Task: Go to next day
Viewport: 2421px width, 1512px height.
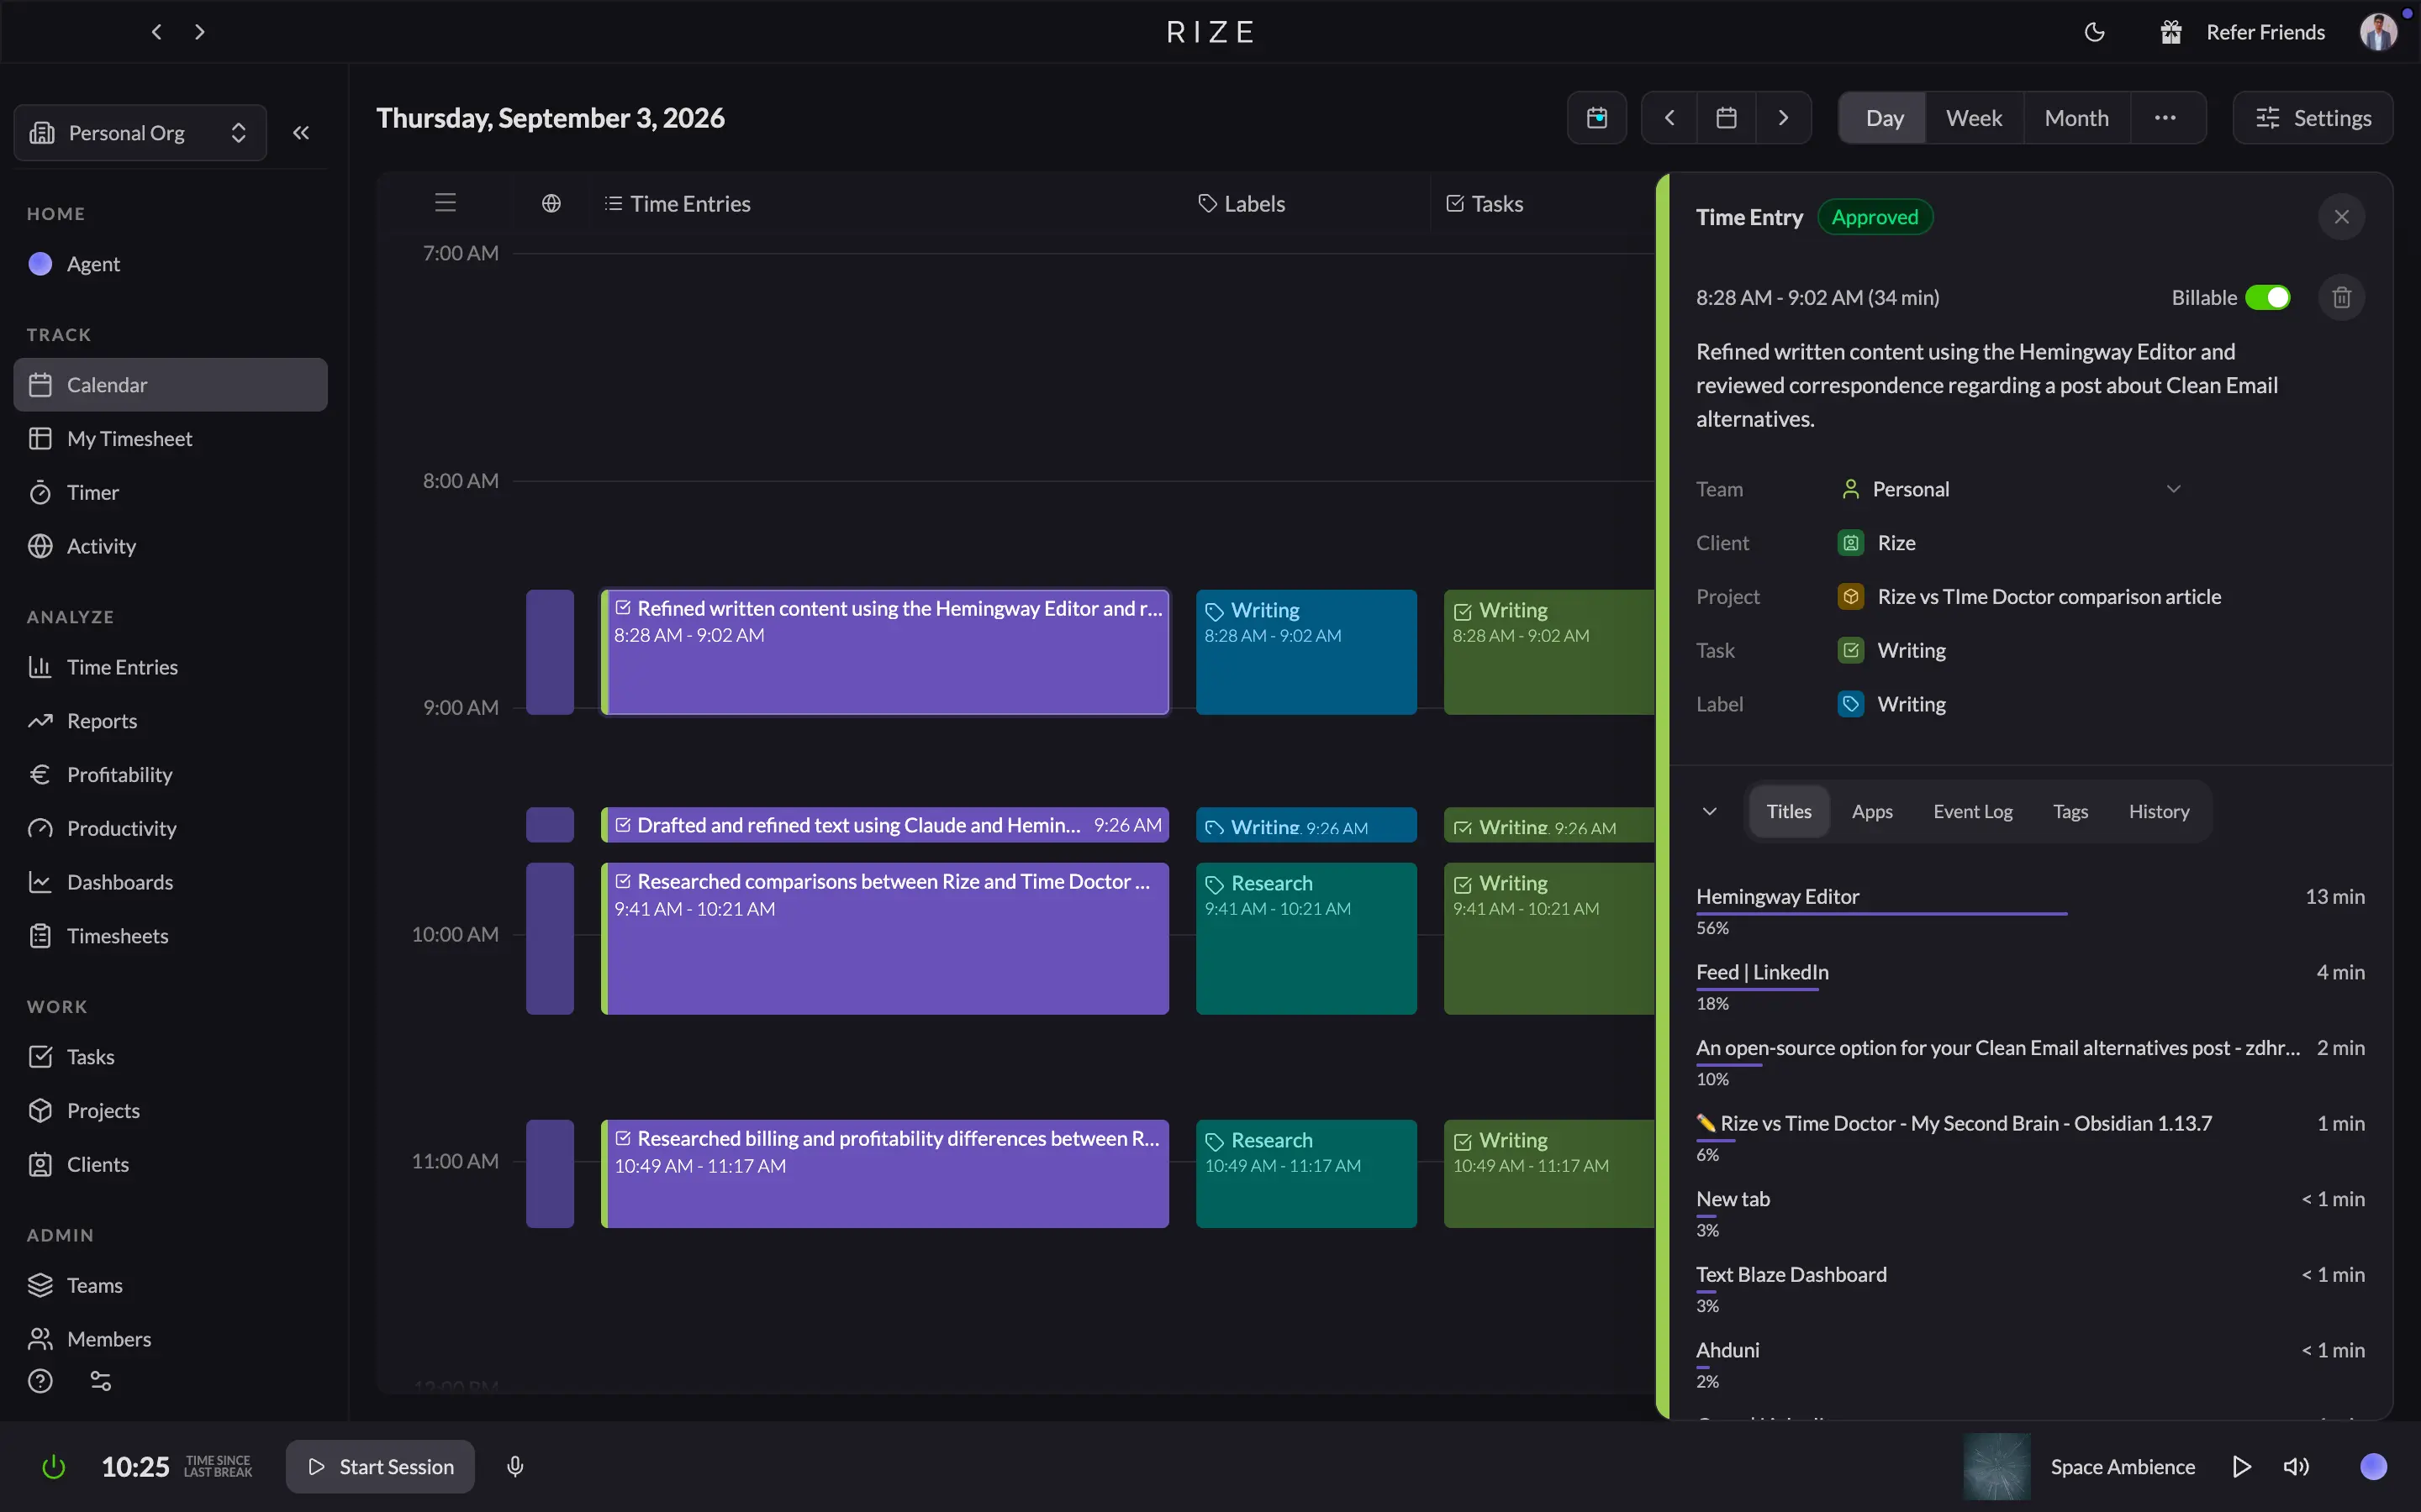Action: [x=1784, y=118]
